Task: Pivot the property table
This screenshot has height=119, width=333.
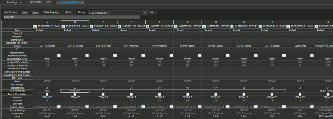Action: tap(68, 13)
